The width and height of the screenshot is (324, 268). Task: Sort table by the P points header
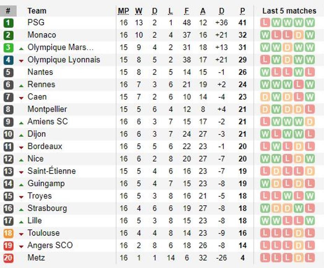(x=243, y=11)
